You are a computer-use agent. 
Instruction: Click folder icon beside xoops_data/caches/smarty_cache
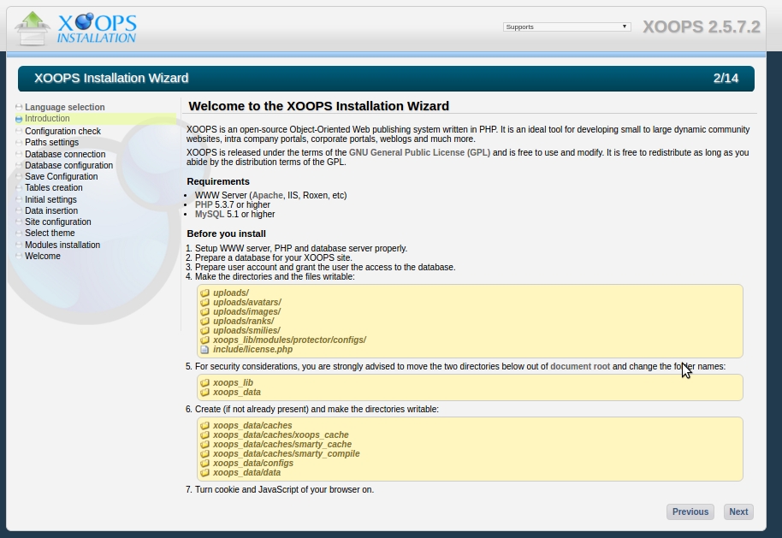204,445
